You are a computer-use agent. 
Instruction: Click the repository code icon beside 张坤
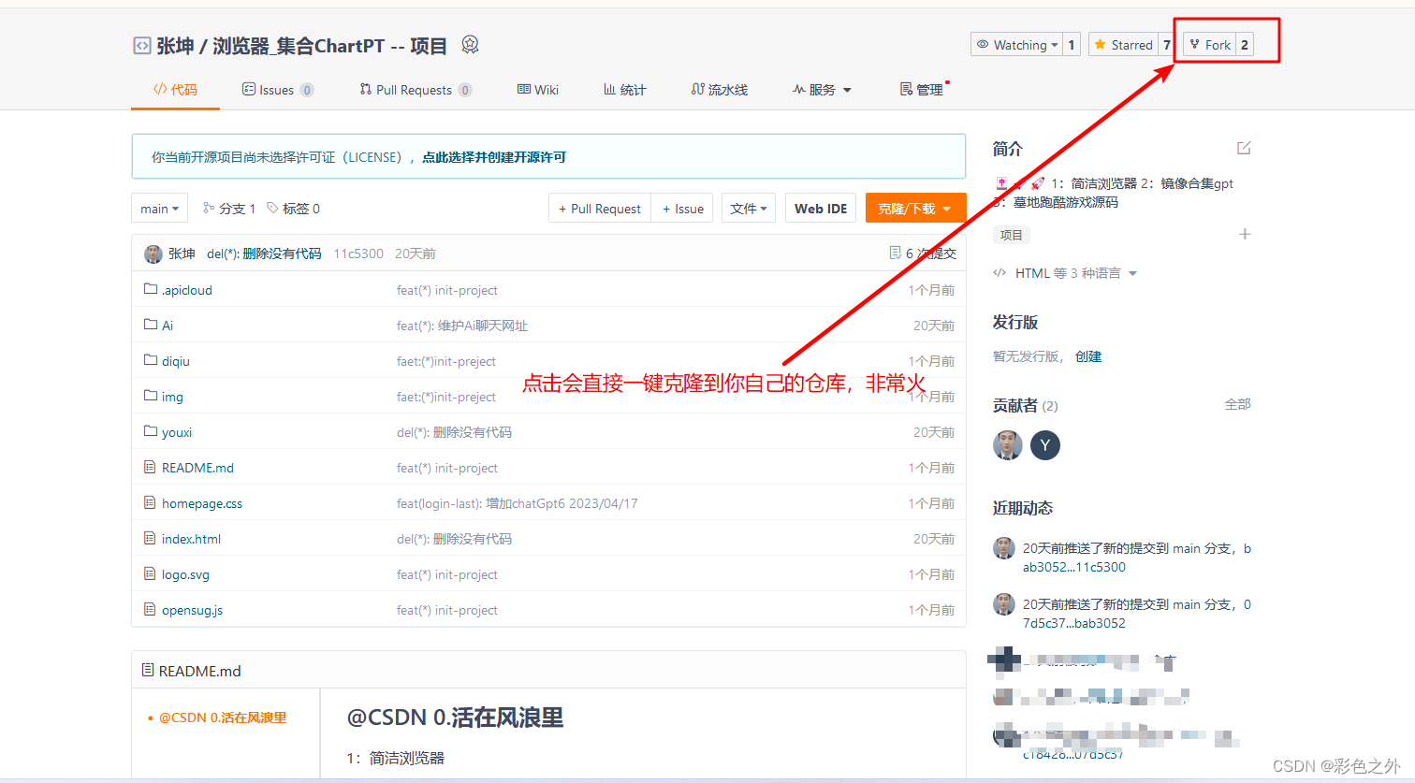point(142,45)
